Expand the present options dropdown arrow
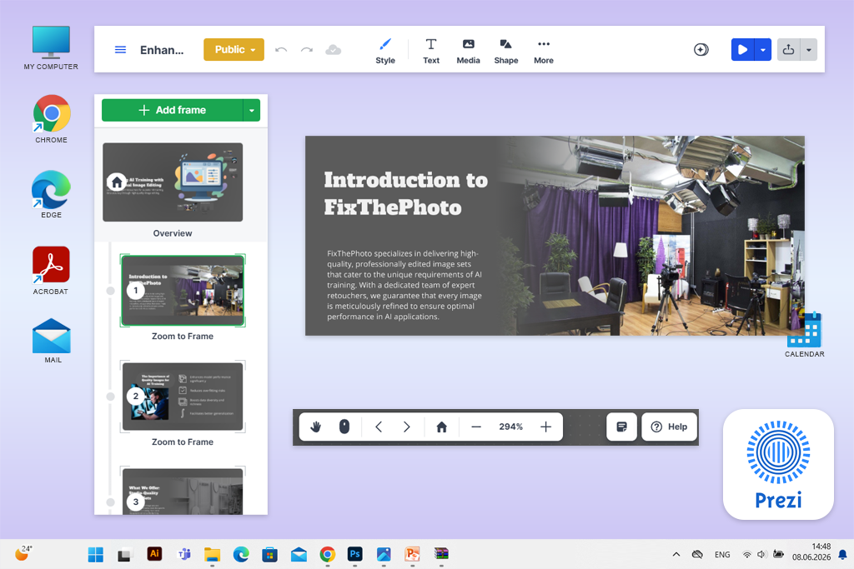 click(x=763, y=49)
